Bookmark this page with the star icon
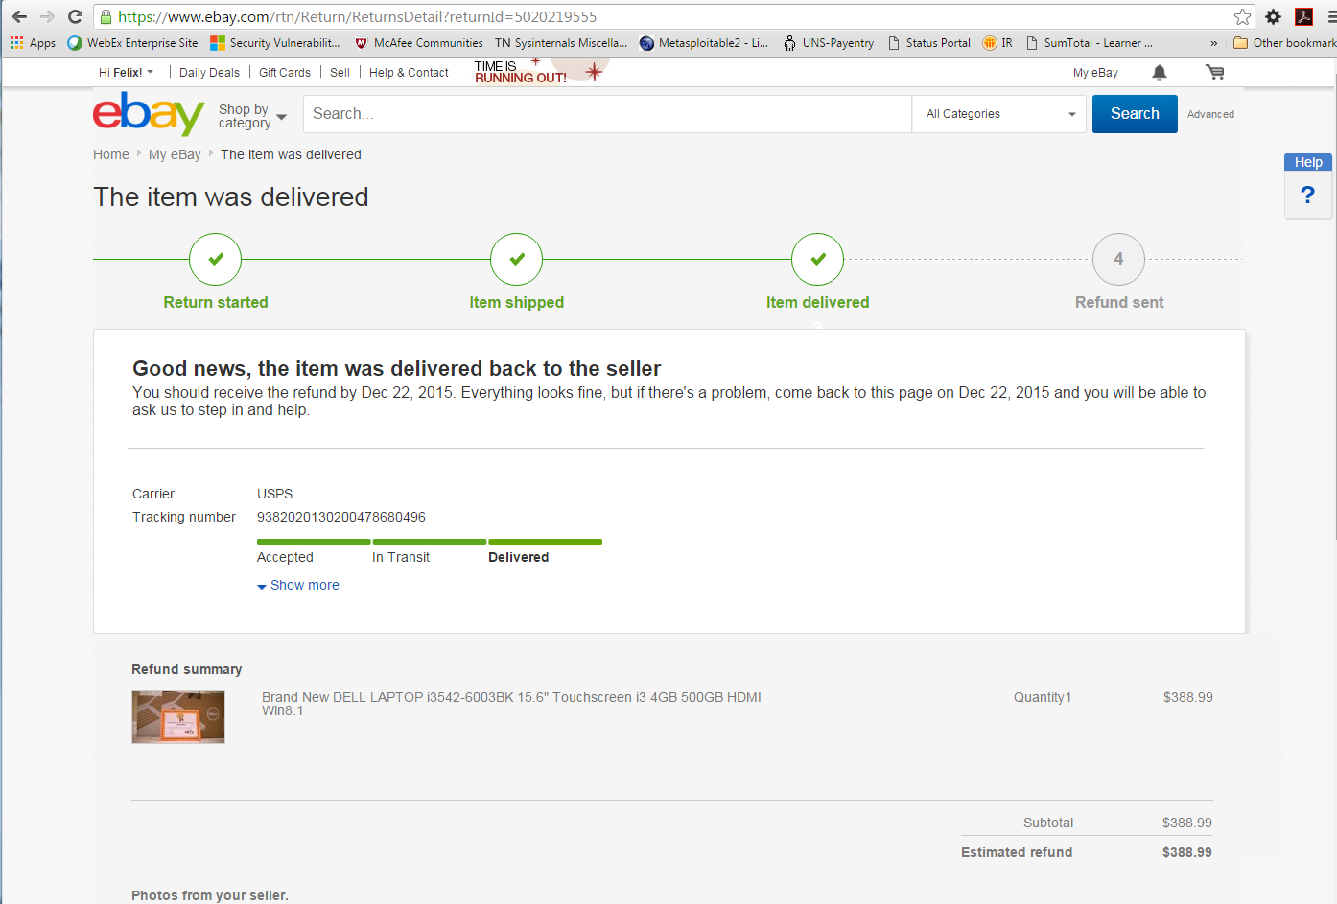This screenshot has width=1337, height=904. coord(1242,16)
